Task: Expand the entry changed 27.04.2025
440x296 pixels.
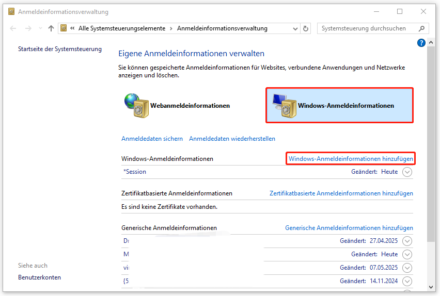Action: coord(407,241)
